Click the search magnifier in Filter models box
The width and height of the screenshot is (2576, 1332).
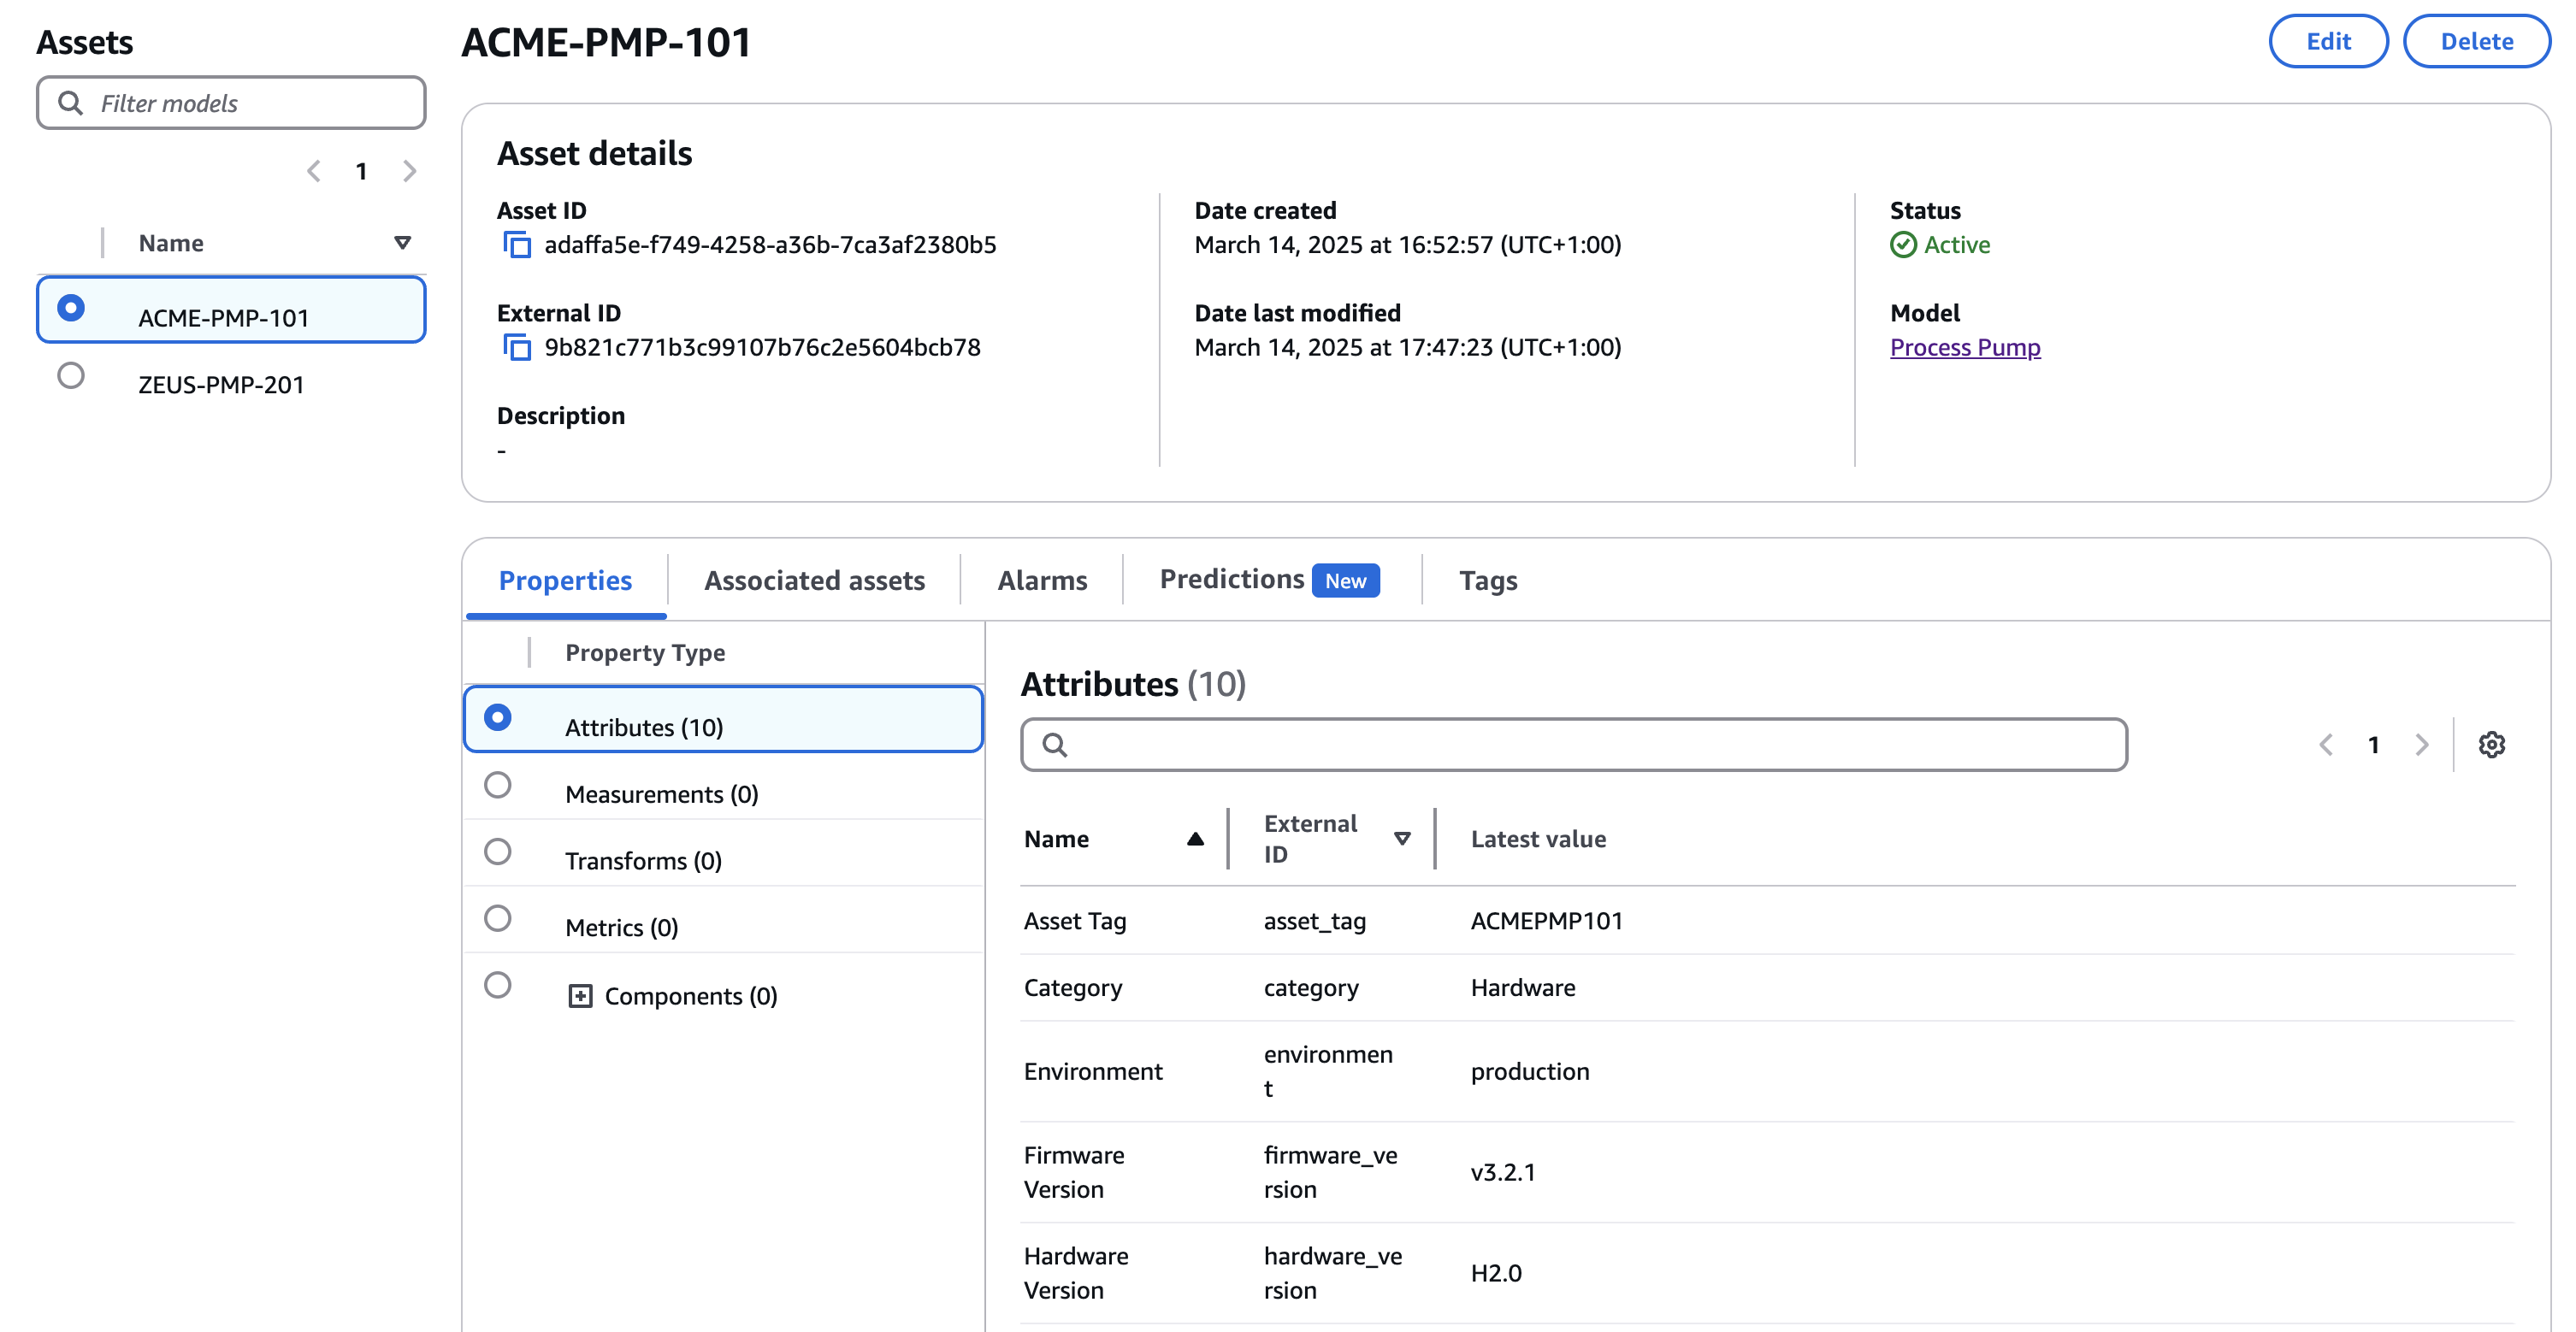pos(70,102)
